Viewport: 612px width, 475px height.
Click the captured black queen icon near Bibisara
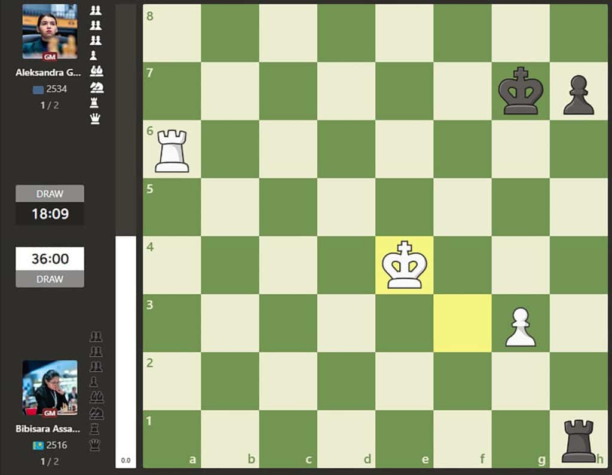[x=95, y=445]
